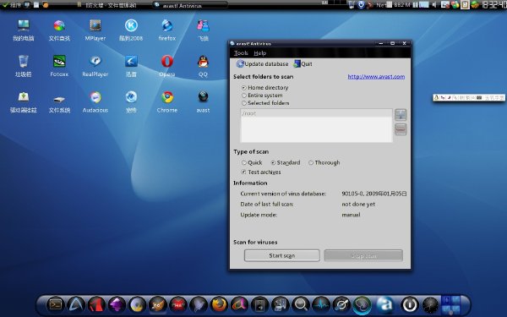The height and width of the screenshot is (317, 507).
Task: Open the system monitor pulse icon in dock
Action: click(321, 304)
